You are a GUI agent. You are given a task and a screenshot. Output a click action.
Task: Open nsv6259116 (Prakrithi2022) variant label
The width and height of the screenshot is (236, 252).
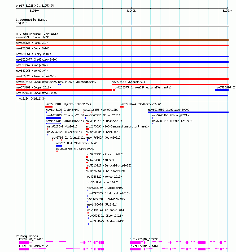point(173,121)
